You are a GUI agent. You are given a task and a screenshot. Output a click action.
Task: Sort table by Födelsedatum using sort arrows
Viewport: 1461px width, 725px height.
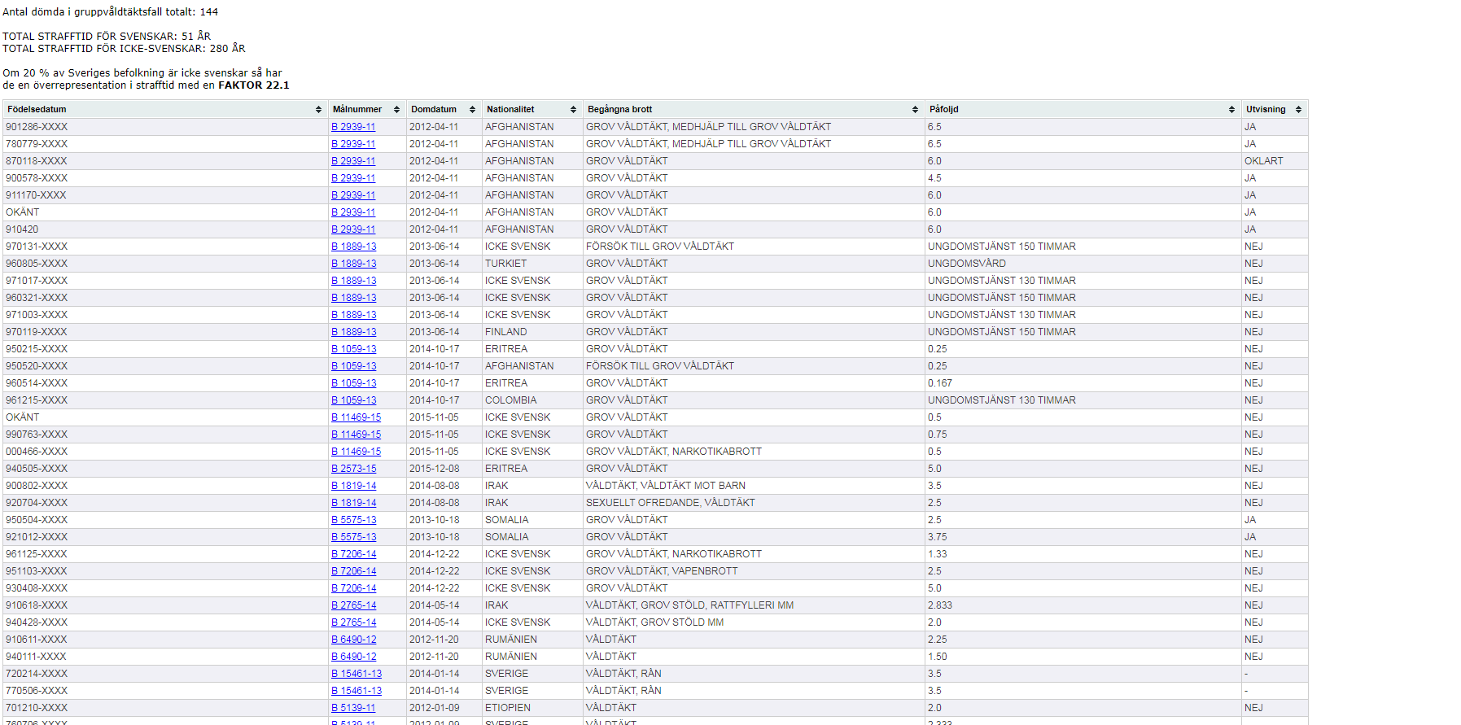click(318, 110)
